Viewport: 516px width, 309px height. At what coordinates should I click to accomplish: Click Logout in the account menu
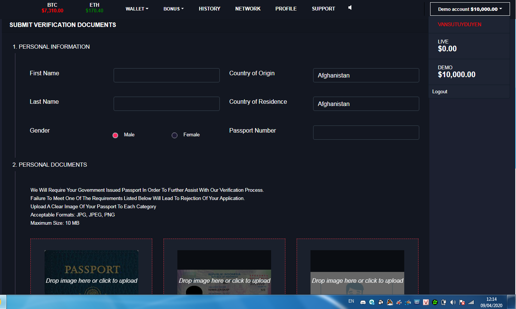[x=440, y=91]
